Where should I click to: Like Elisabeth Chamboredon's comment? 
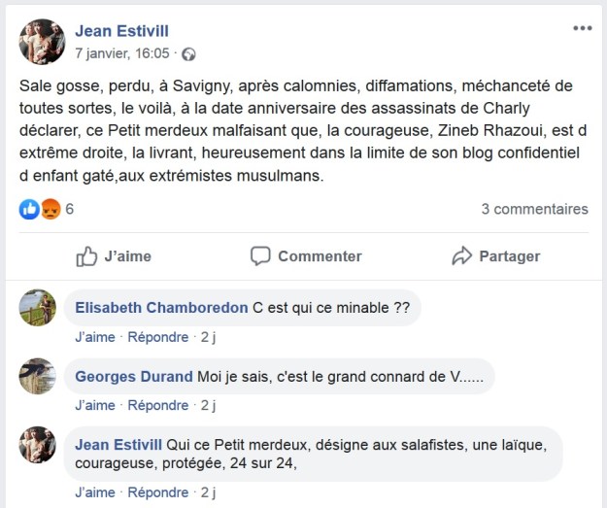pos(94,337)
